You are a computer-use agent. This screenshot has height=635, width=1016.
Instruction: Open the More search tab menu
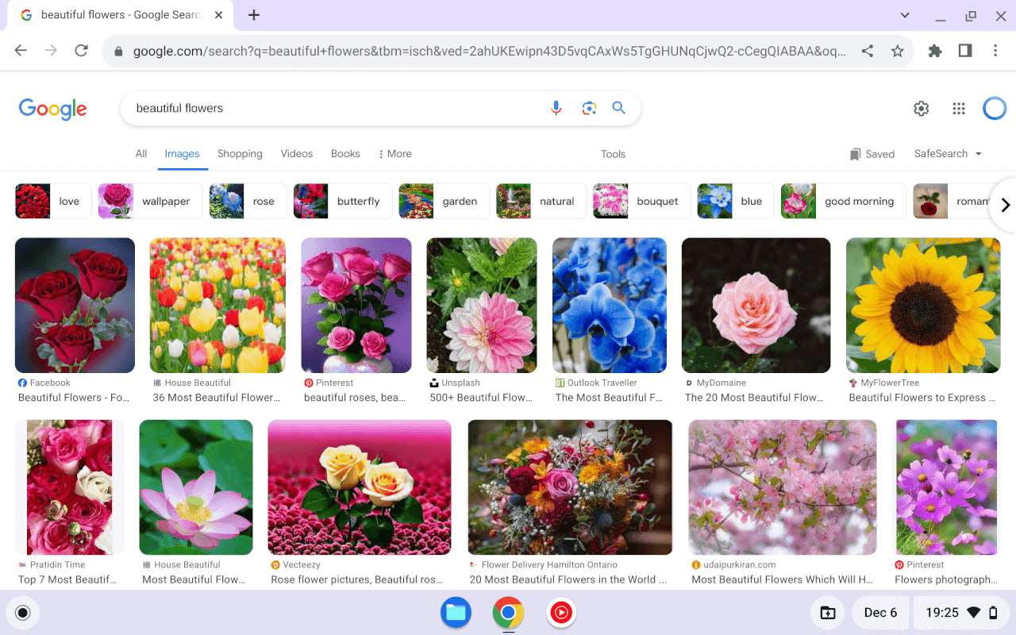(394, 153)
